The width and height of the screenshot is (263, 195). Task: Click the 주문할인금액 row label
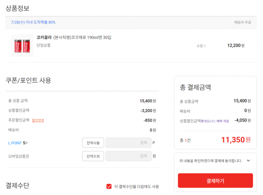pos(19,120)
